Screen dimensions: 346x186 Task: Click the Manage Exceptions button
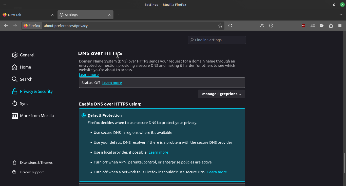pyautogui.click(x=221, y=94)
